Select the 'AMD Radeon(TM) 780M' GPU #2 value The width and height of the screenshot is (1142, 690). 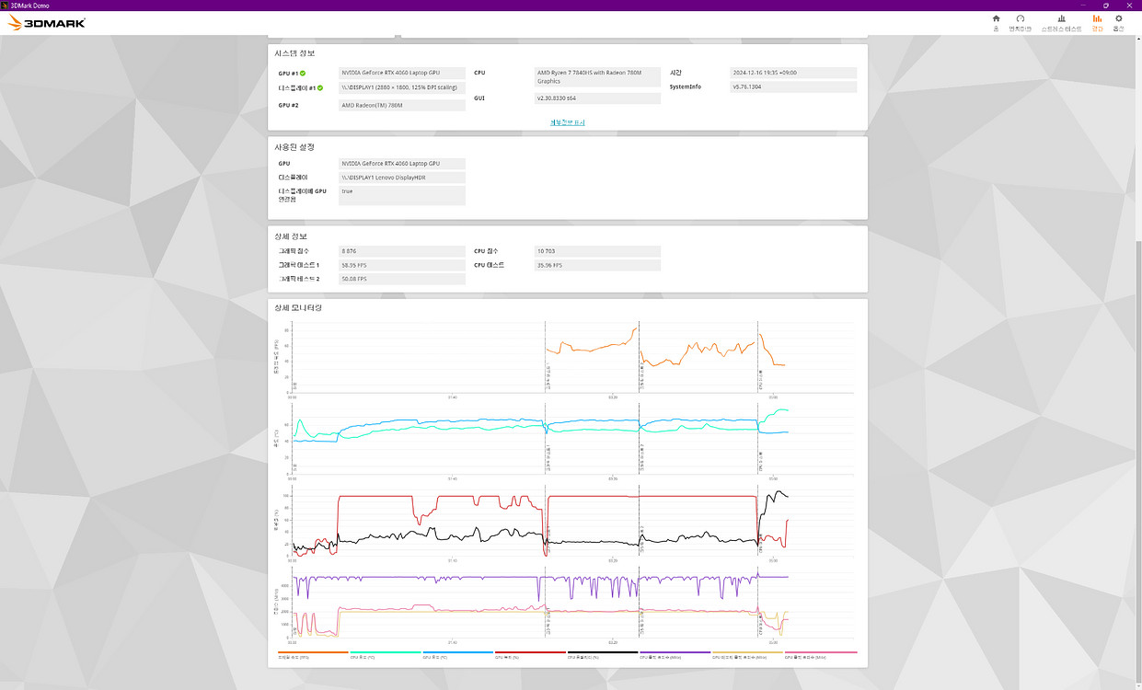coord(401,105)
